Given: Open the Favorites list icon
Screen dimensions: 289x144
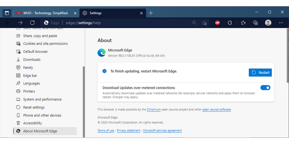Looking at the screenshot, I should [243, 23].
